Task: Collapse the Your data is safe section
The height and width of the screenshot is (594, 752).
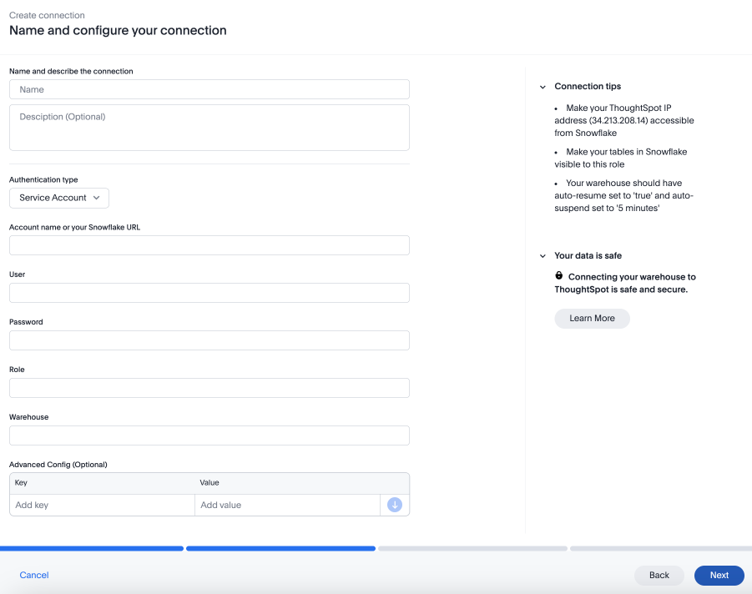Action: tap(543, 255)
